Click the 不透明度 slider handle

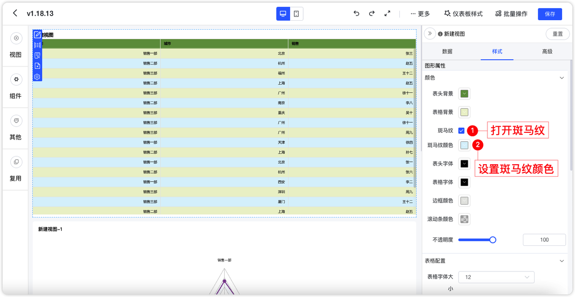(493, 240)
